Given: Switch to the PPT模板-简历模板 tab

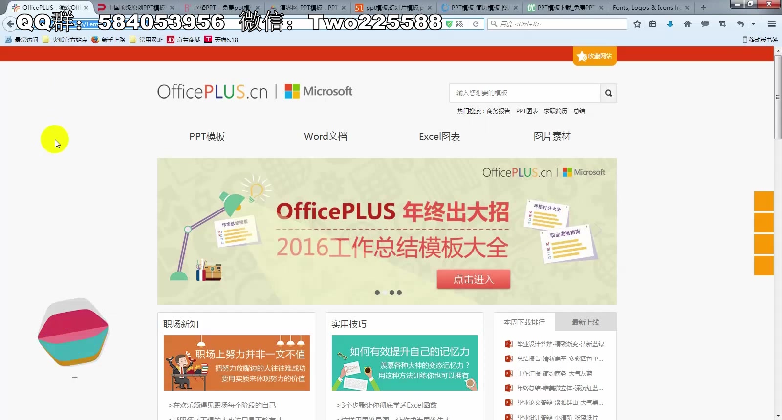Looking at the screenshot, I should 479,7.
